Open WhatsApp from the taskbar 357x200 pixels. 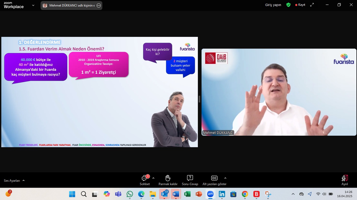click(x=130, y=194)
